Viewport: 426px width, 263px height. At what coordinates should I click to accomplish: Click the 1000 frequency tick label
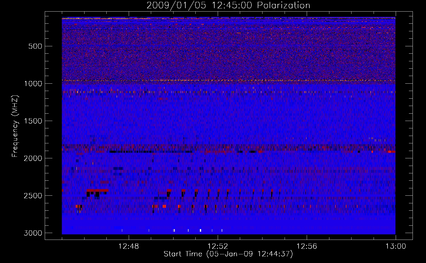pyautogui.click(x=33, y=84)
